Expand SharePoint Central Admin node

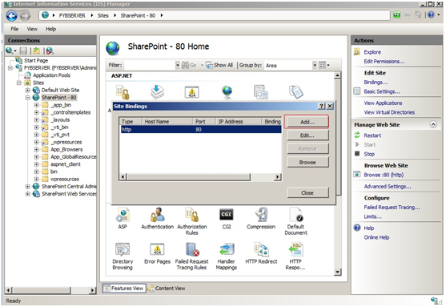coord(27,187)
